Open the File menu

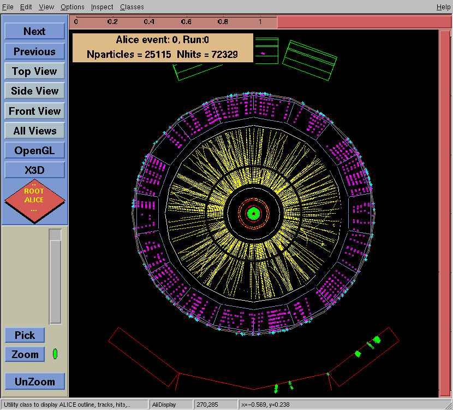pyautogui.click(x=8, y=7)
